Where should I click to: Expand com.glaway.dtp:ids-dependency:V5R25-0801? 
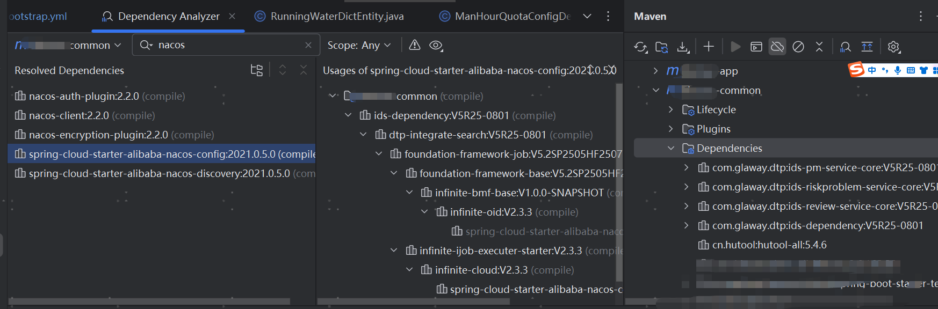click(686, 225)
